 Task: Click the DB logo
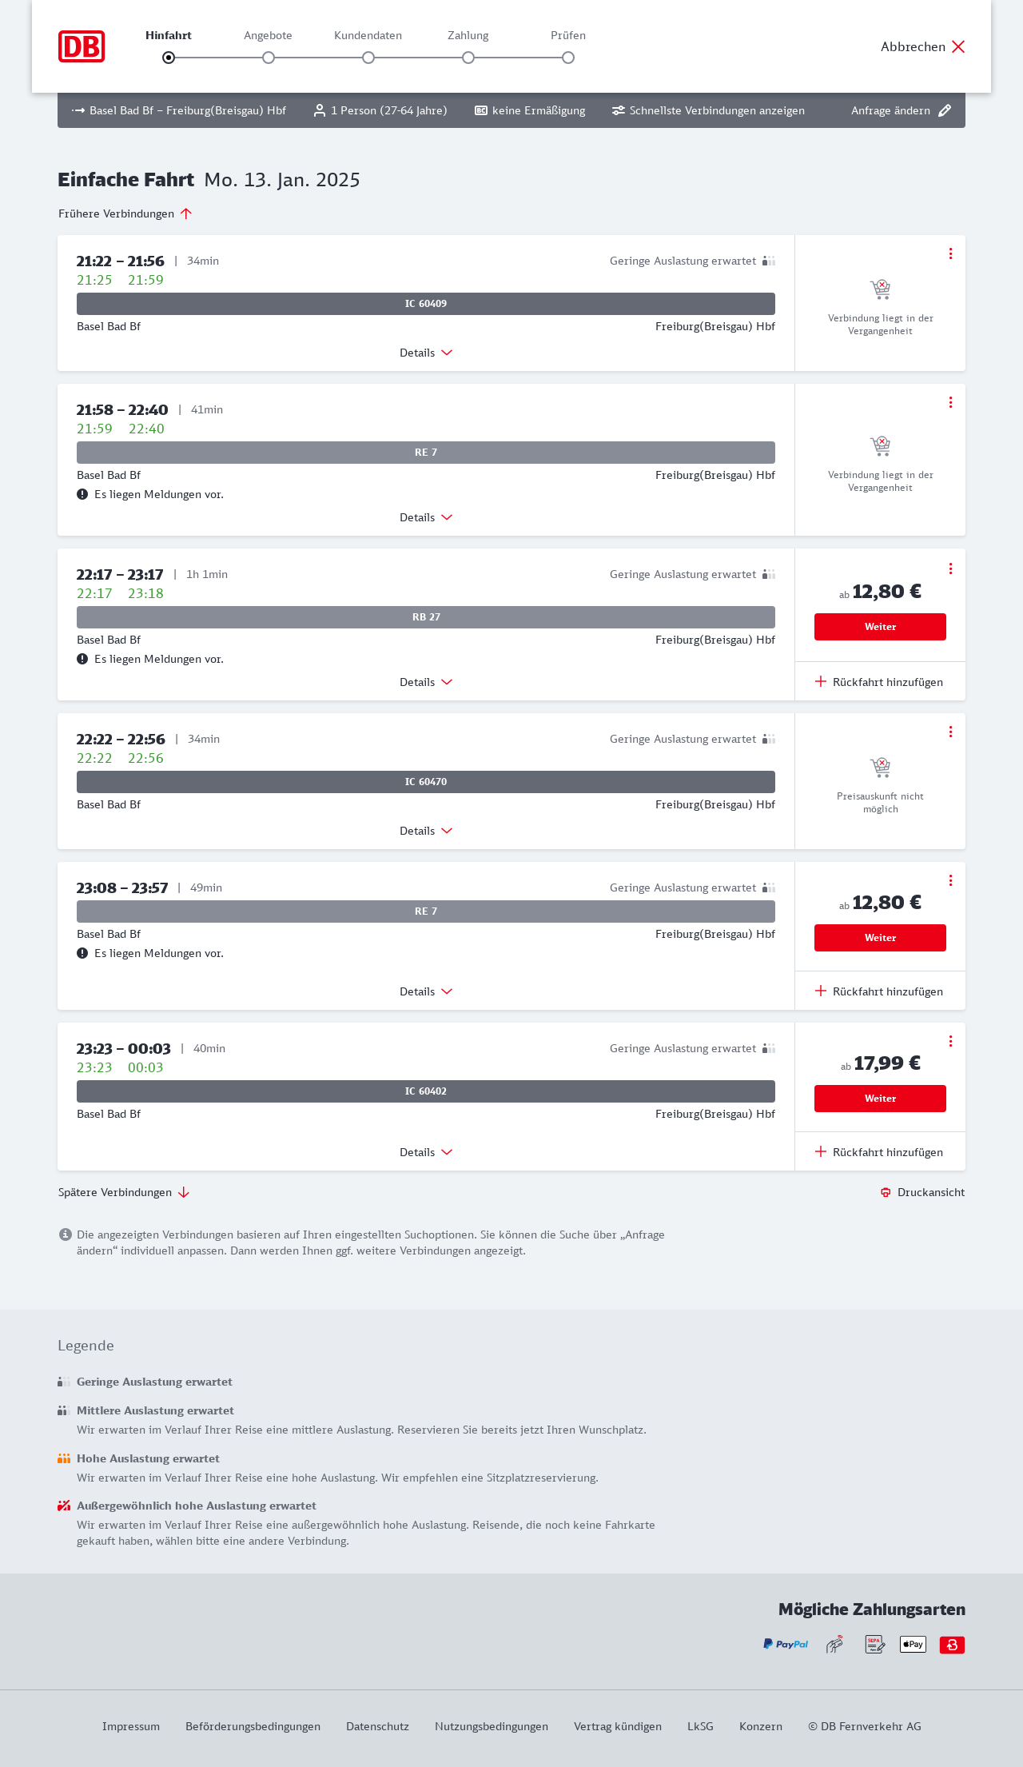click(x=82, y=46)
